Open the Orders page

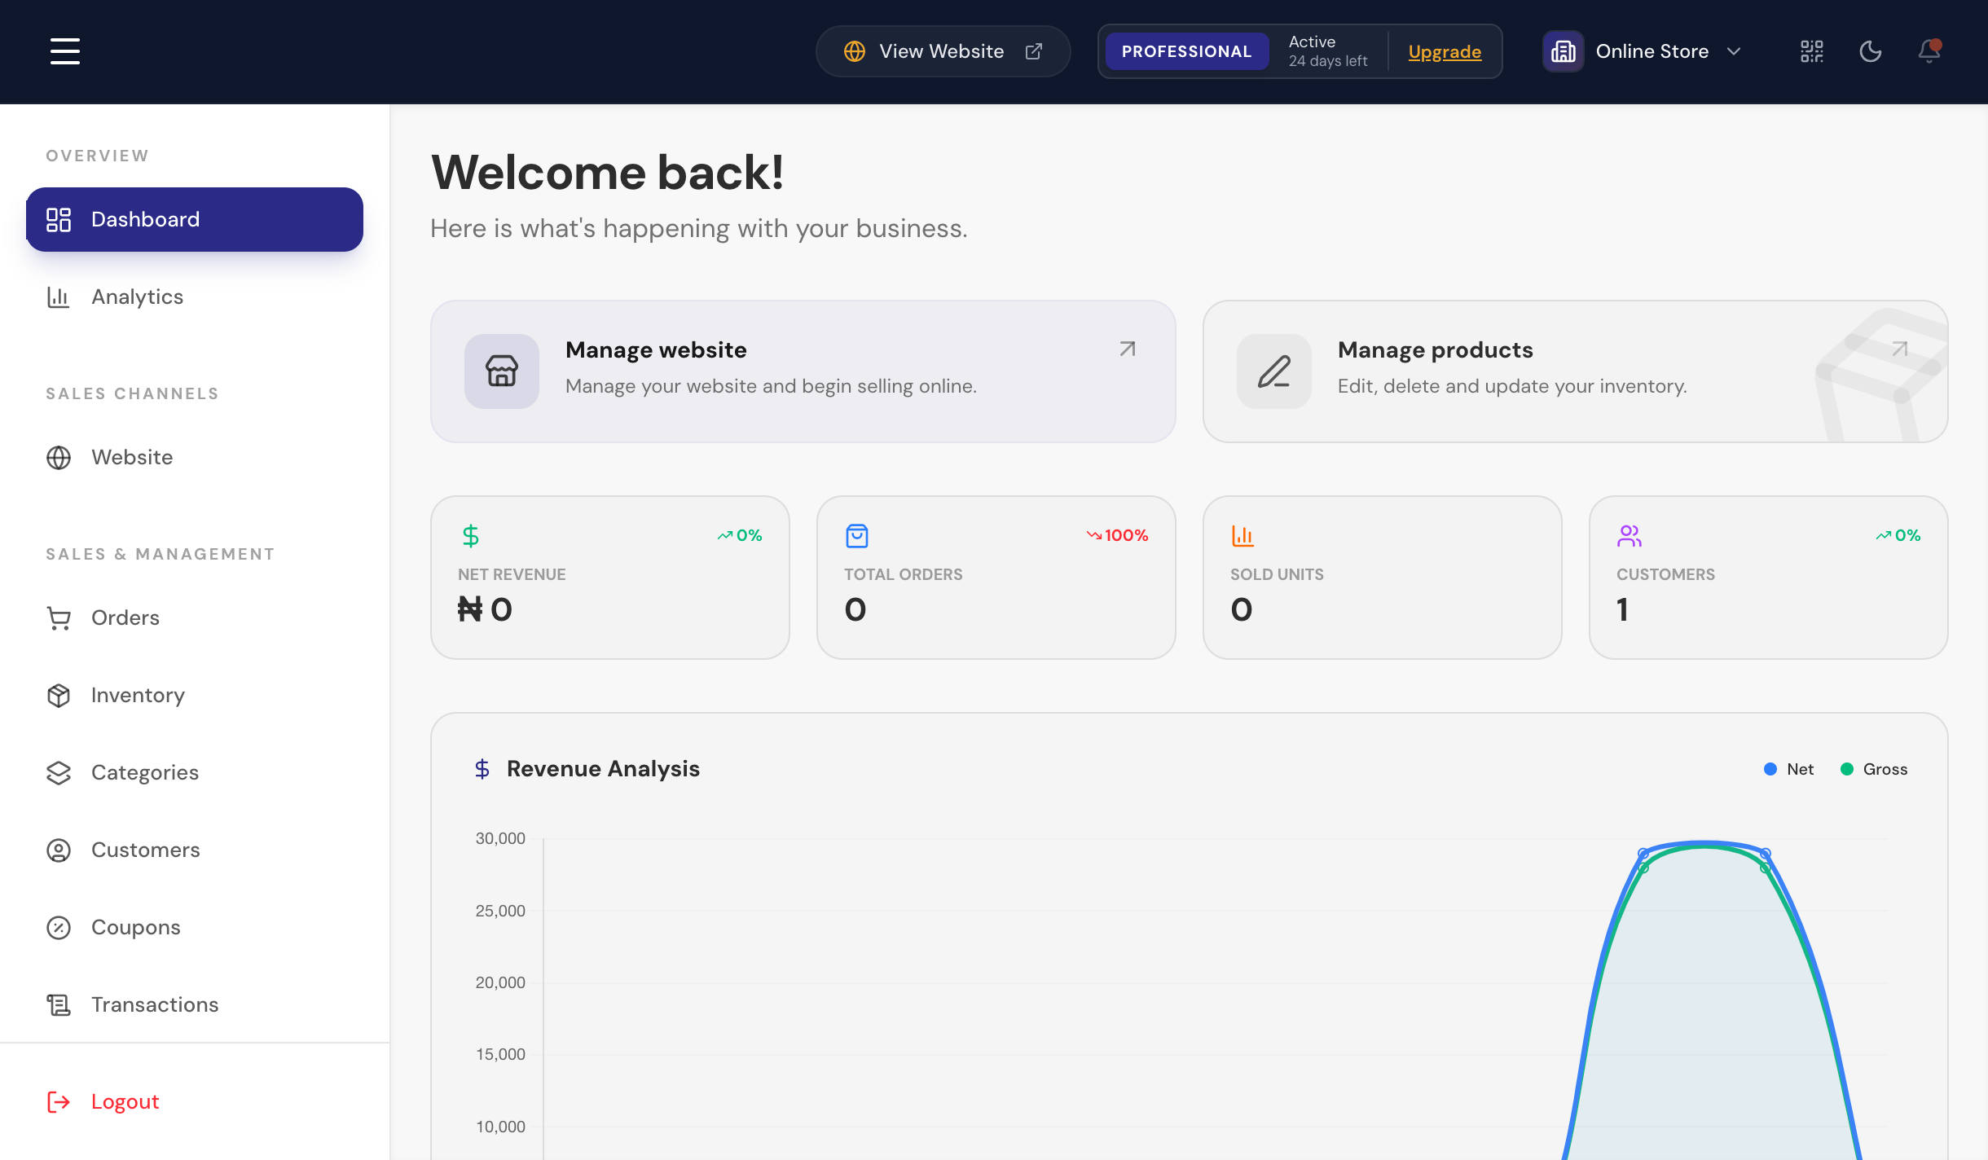coord(195,617)
